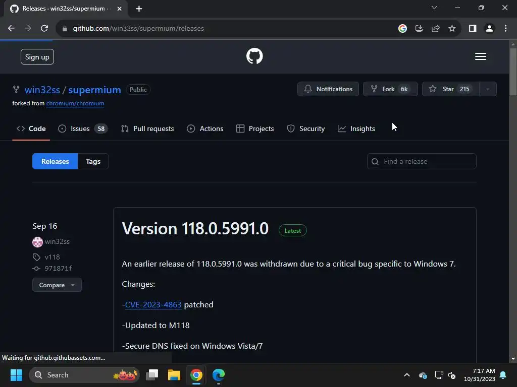Open Version 118.0.5991.0 release title

pos(195,228)
